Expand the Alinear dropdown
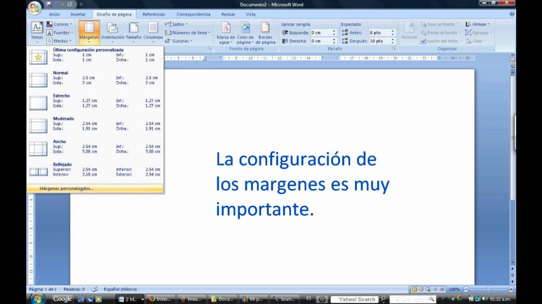 pyautogui.click(x=478, y=24)
